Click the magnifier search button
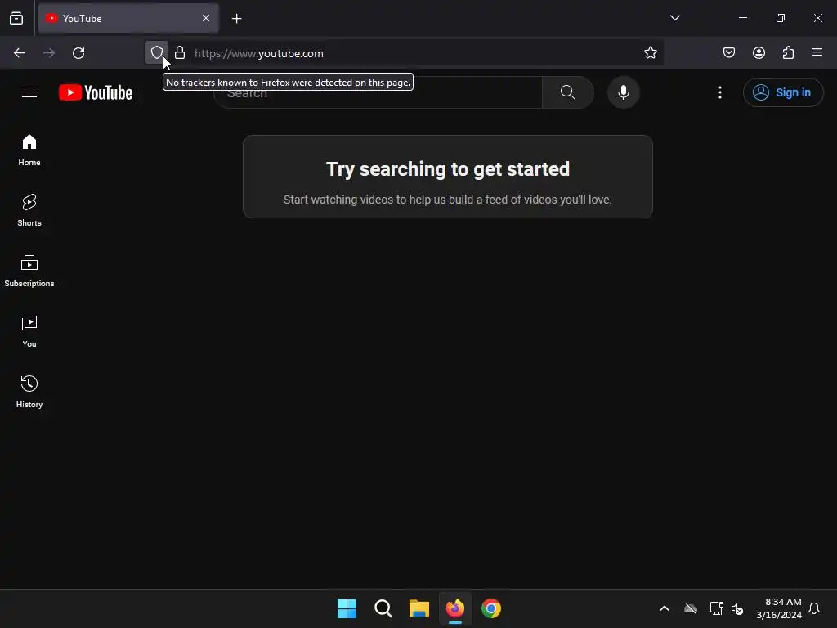This screenshot has width=837, height=628. pyautogui.click(x=568, y=92)
